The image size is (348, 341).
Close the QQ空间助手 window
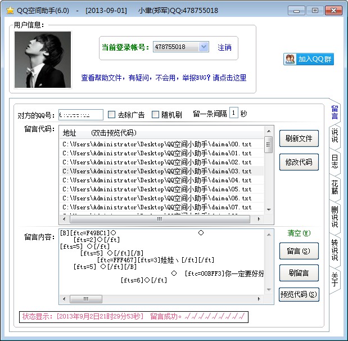333,11
